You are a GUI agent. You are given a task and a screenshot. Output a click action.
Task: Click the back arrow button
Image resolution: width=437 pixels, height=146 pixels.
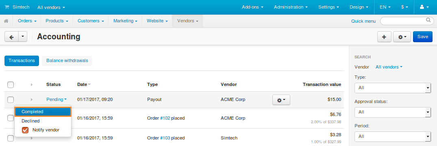[12, 37]
